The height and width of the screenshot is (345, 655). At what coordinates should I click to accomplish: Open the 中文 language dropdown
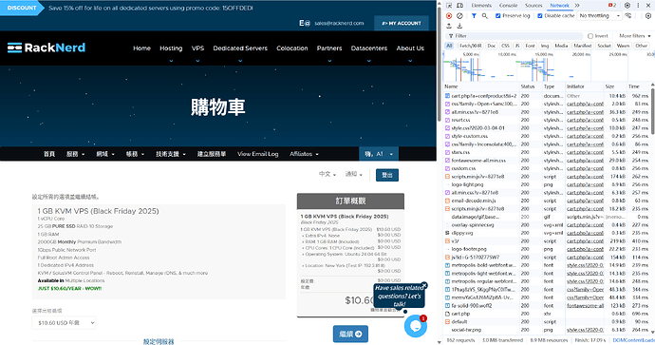coord(327,174)
